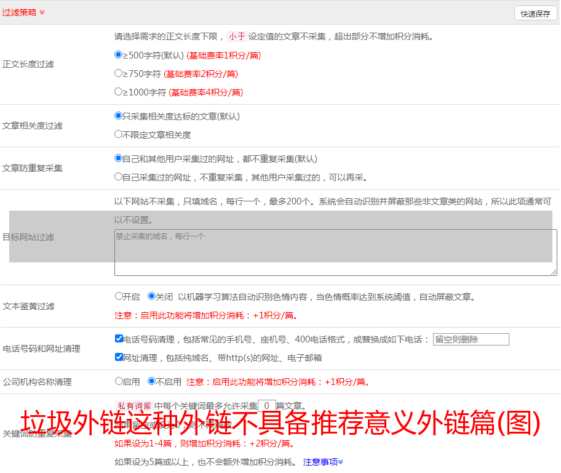The height and width of the screenshot is (473, 561).
Task: Expand the 注意事项 link
Action: pos(323,462)
